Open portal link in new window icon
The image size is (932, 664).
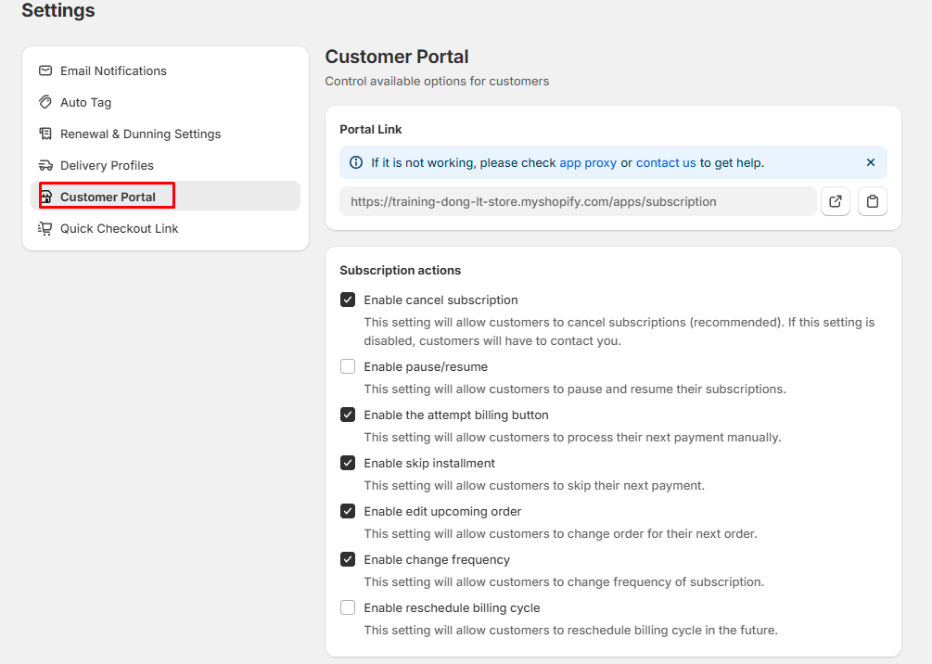(x=836, y=201)
